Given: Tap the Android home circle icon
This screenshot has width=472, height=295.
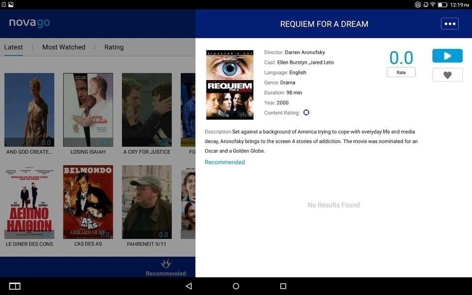Looking at the screenshot, I should pyautogui.click(x=236, y=286).
